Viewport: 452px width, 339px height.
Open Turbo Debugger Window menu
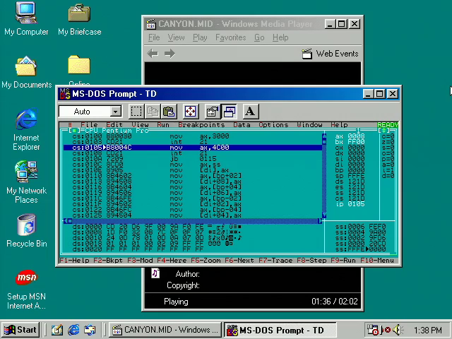(309, 125)
